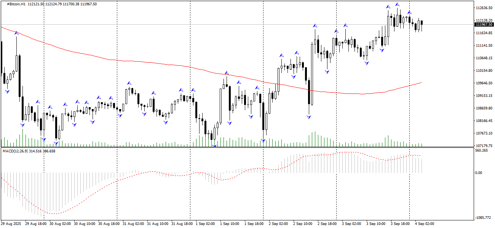Click the 29 Aug 2025 date label
Screen dimensions: 495x228
[11, 224]
